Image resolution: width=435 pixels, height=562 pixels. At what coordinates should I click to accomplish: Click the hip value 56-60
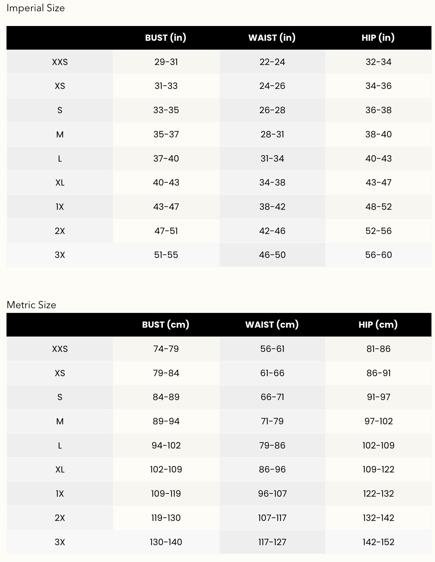point(378,255)
